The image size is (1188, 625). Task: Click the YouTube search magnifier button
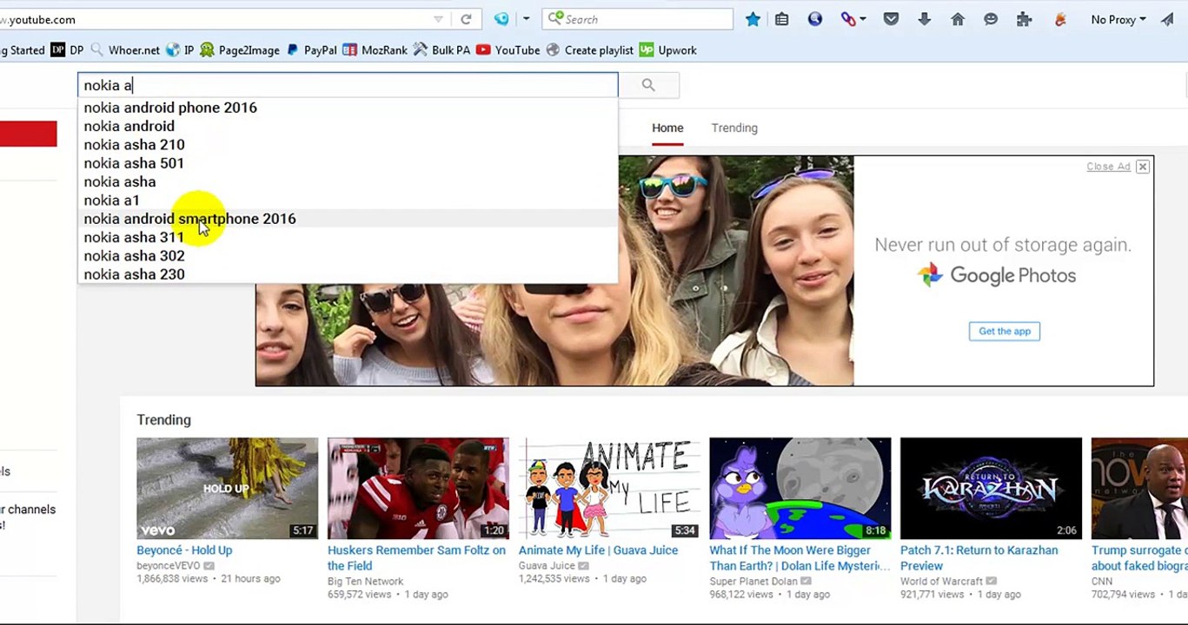pos(647,85)
